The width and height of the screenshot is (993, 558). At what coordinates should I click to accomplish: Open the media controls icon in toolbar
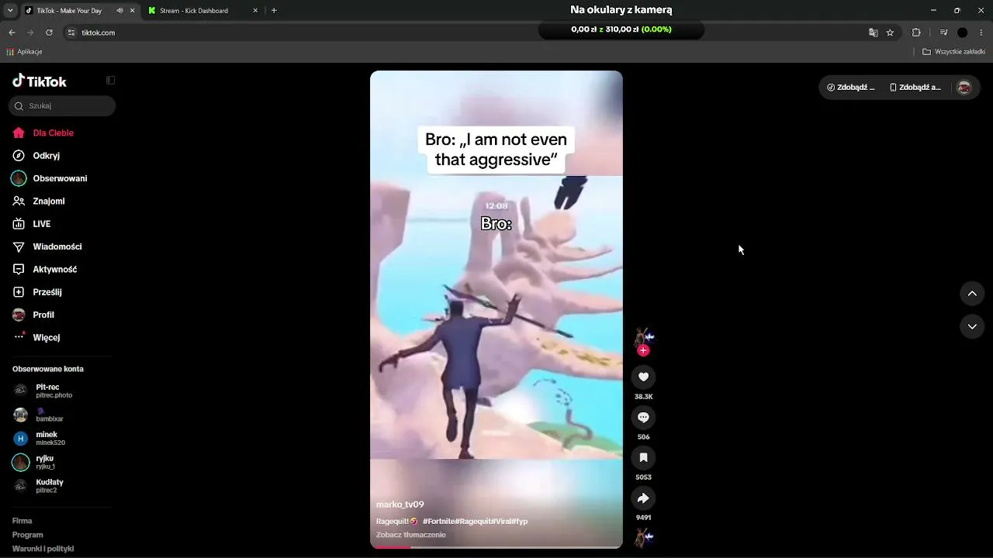click(943, 33)
